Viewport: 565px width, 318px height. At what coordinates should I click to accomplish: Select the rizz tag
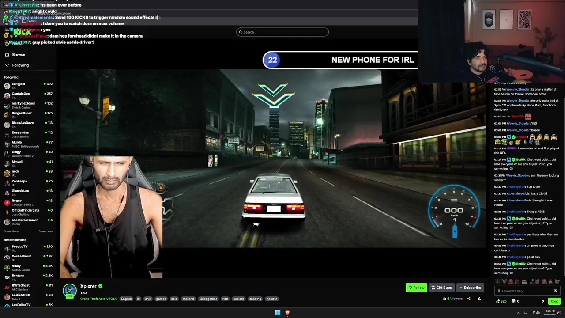225,299
